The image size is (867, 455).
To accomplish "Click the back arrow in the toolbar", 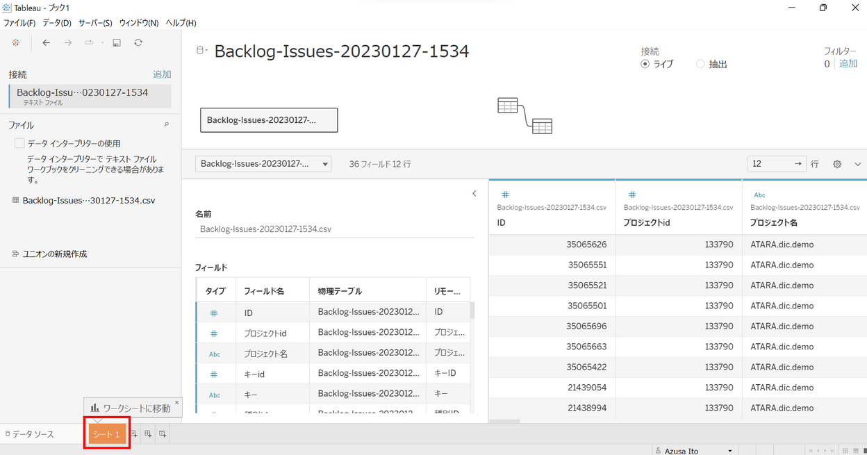I will click(47, 43).
